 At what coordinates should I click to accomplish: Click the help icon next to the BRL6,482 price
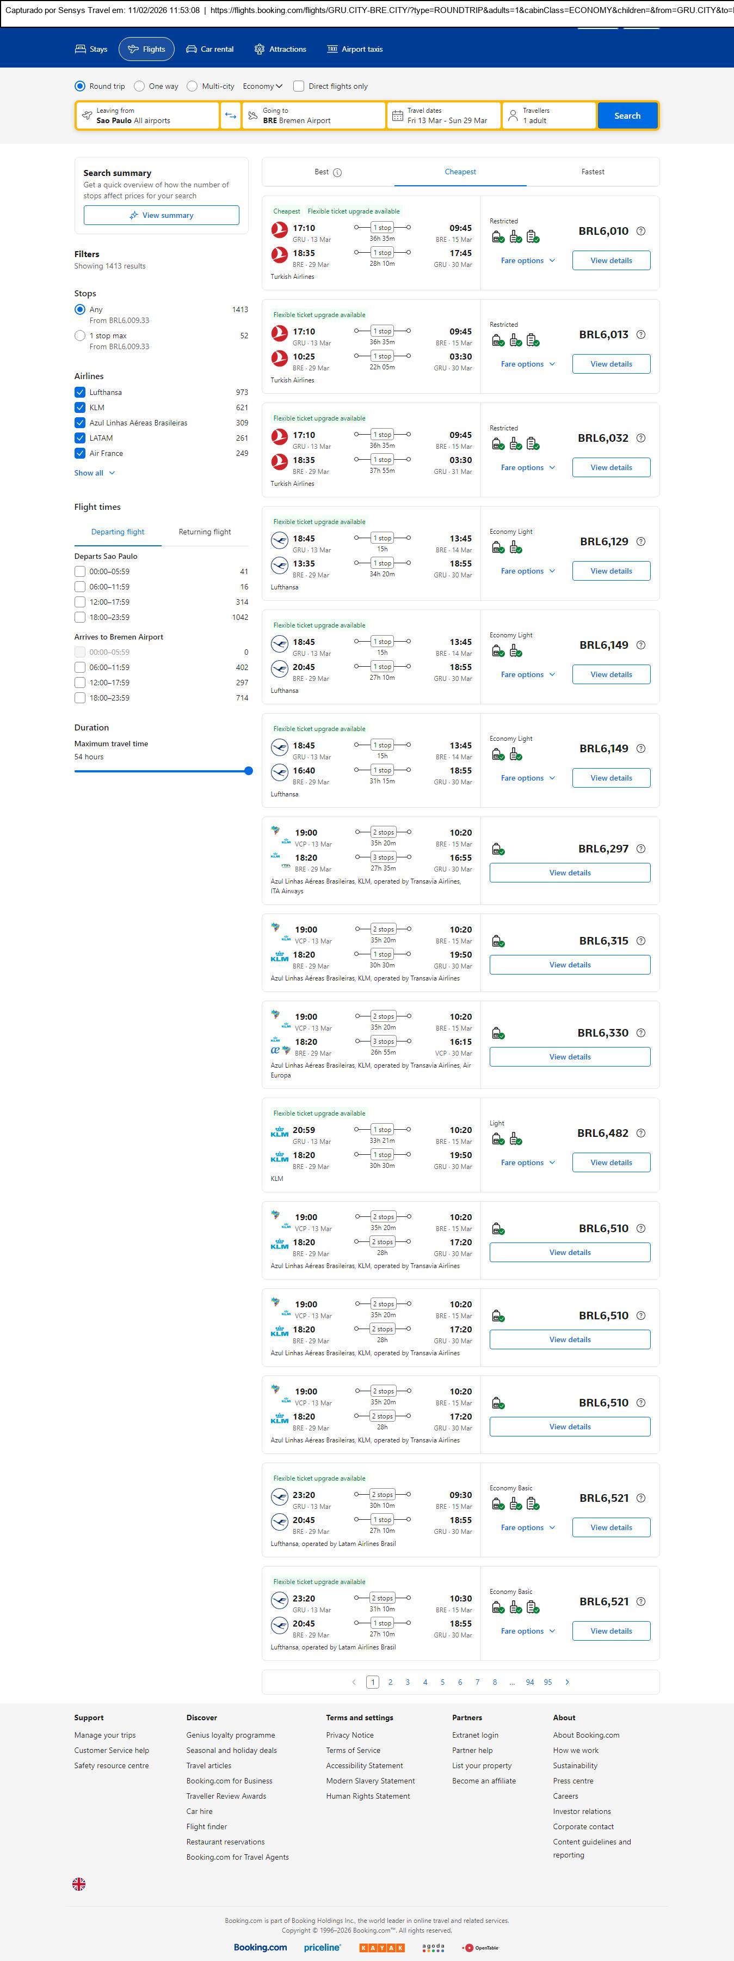tap(640, 1133)
